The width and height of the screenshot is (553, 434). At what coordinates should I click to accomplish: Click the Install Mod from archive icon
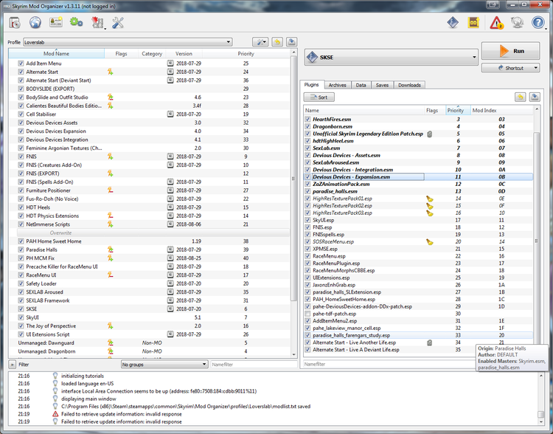pyautogui.click(x=15, y=23)
